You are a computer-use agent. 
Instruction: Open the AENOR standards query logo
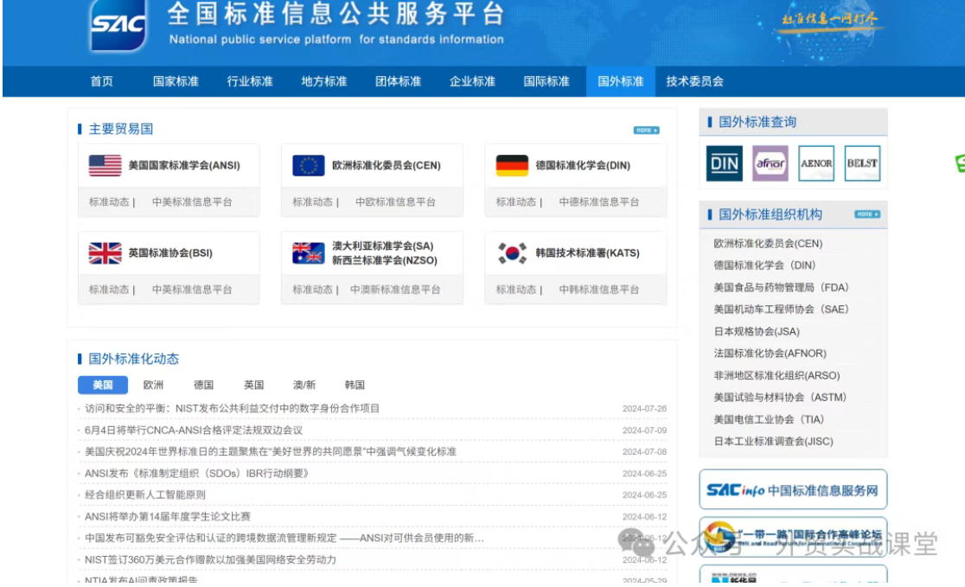tap(816, 163)
